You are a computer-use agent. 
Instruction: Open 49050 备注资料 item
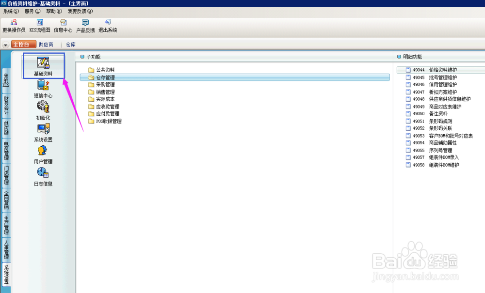(427, 114)
